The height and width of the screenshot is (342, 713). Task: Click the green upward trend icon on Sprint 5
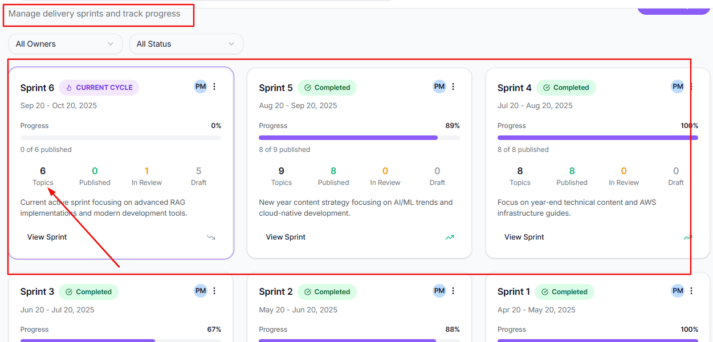click(x=449, y=237)
